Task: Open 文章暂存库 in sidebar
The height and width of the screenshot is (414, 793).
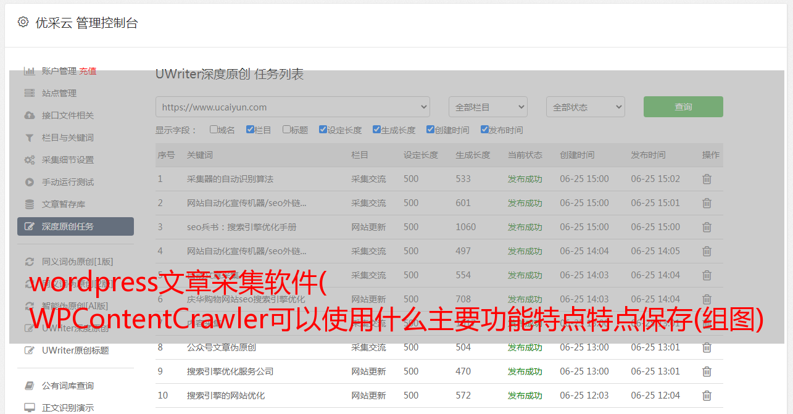Action: (x=64, y=204)
